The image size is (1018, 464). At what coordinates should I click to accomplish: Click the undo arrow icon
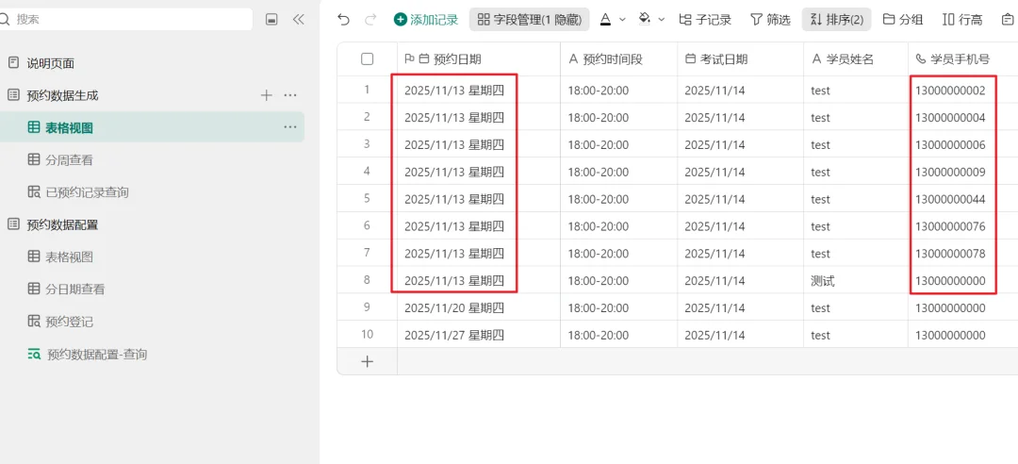[x=344, y=20]
